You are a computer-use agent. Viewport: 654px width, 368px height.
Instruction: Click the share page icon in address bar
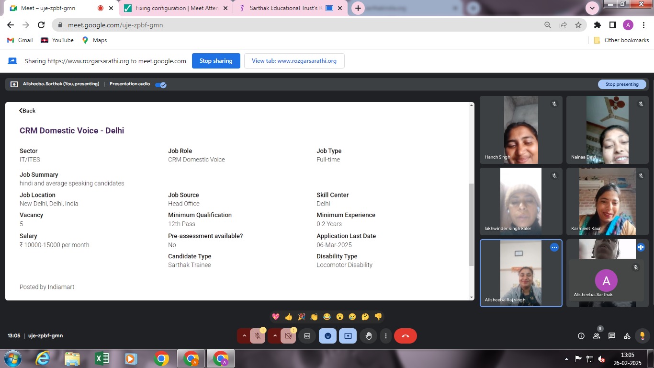click(563, 25)
